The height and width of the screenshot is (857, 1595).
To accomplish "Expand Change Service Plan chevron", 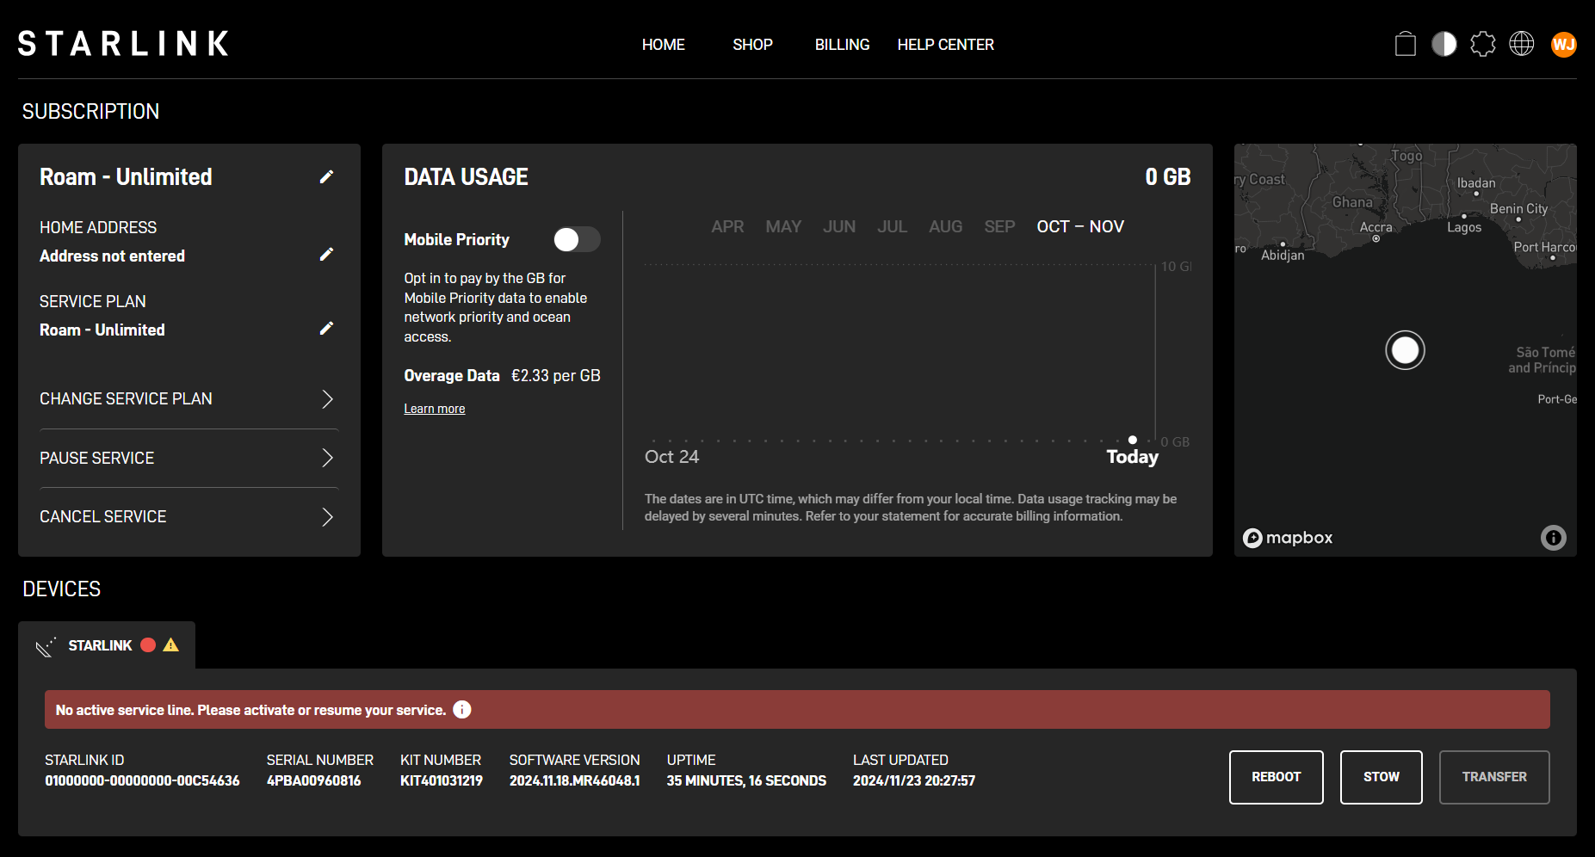I will point(327,398).
